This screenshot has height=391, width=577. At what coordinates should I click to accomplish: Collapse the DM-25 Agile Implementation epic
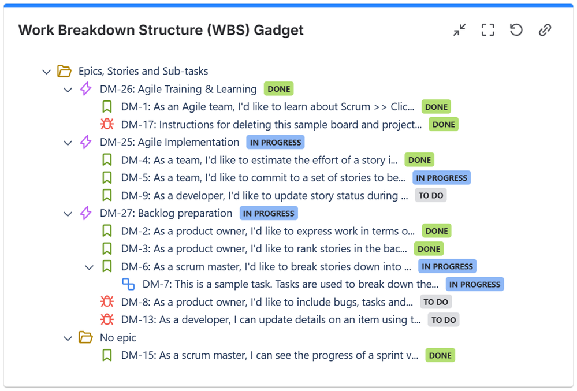[68, 142]
